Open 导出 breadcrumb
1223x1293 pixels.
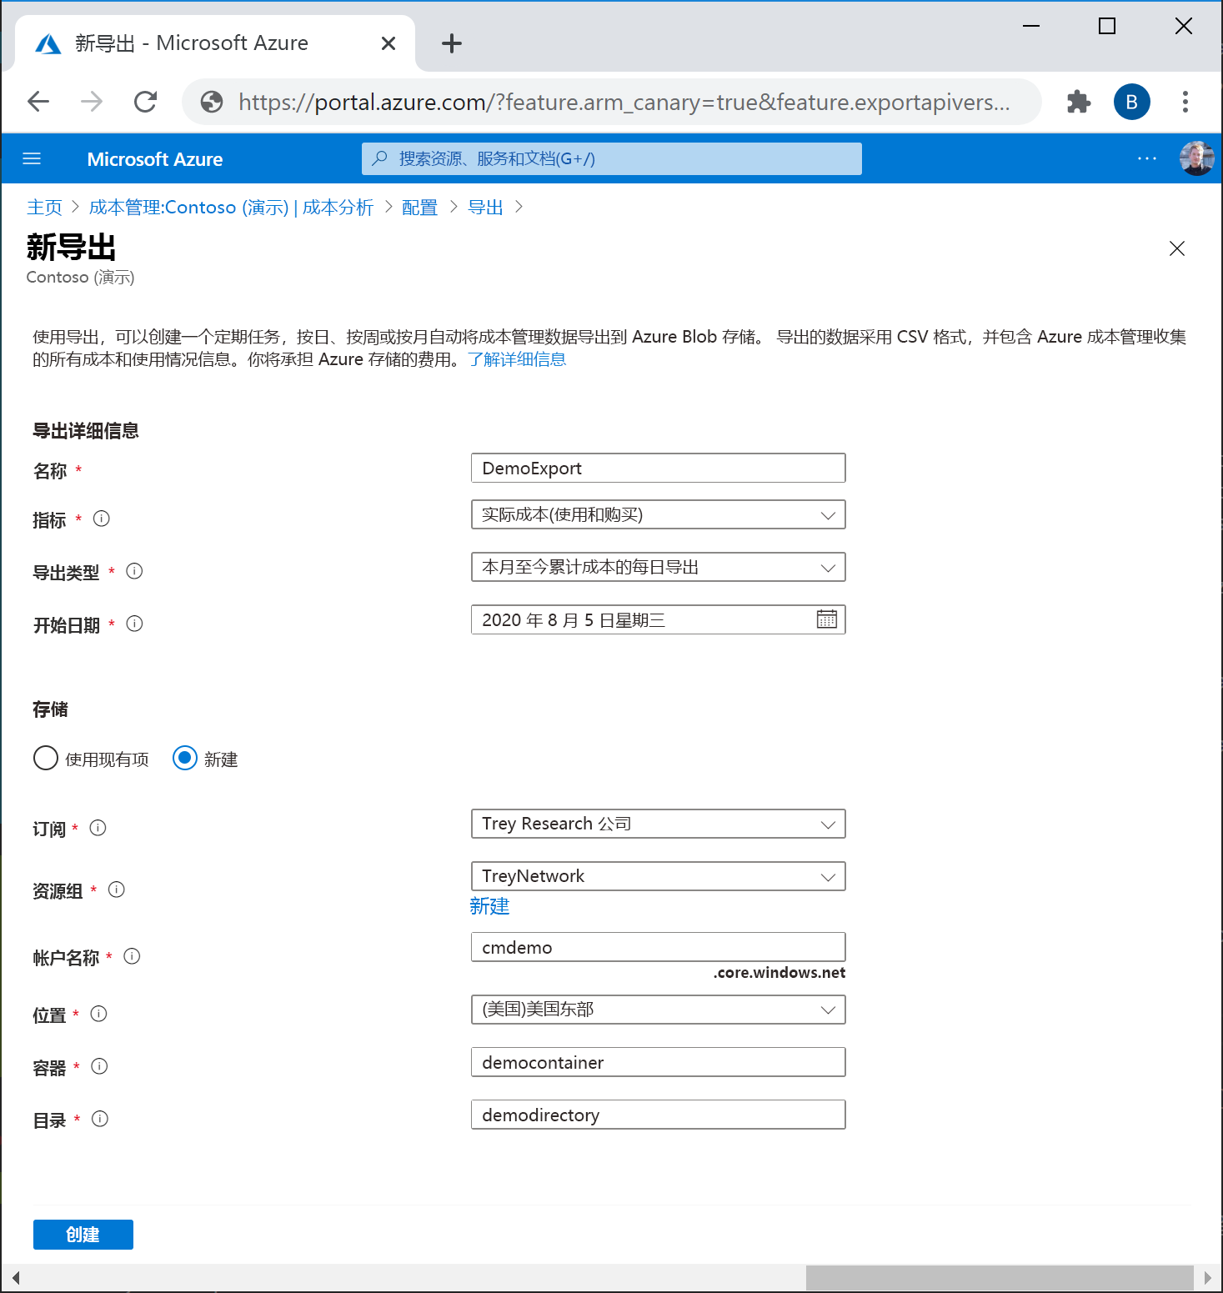coord(485,207)
